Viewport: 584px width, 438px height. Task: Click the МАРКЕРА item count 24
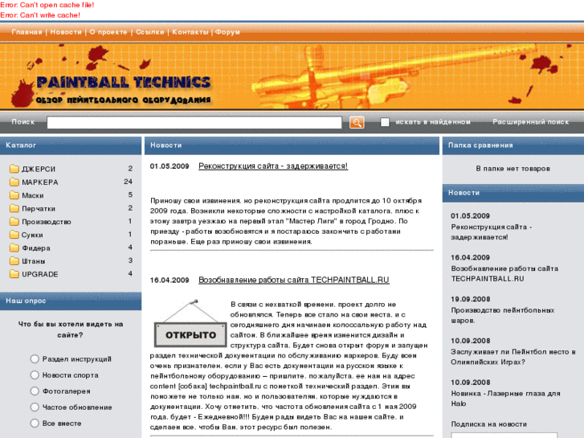(128, 182)
